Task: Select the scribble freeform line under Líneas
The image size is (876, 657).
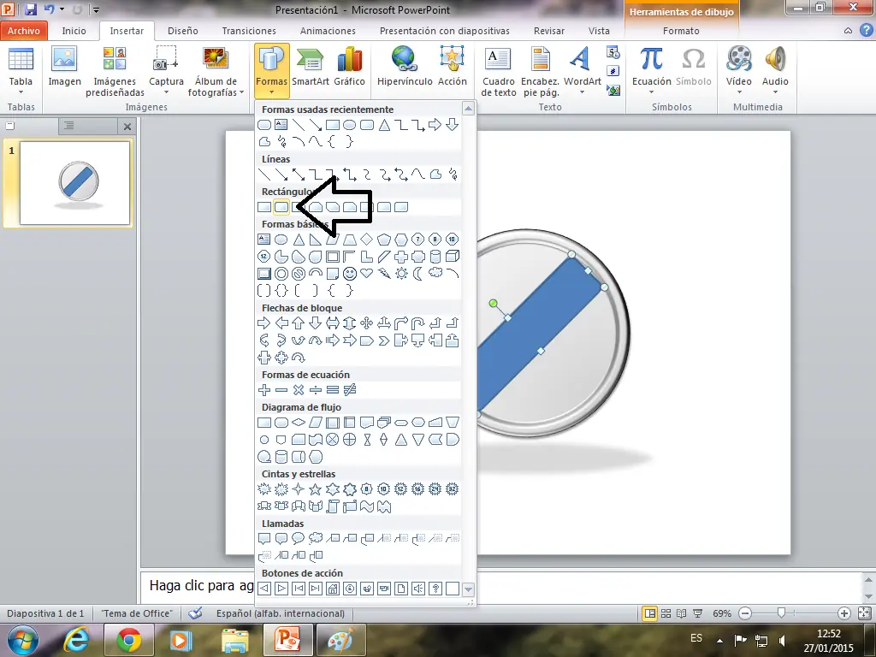Action: [452, 175]
